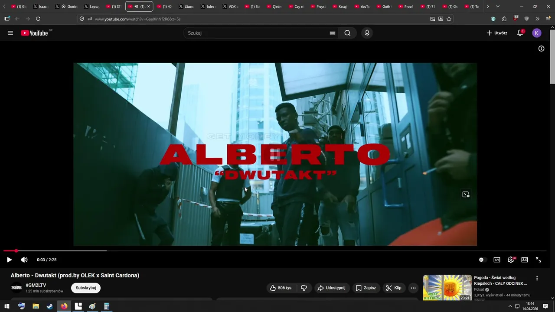Play the video

9,260
